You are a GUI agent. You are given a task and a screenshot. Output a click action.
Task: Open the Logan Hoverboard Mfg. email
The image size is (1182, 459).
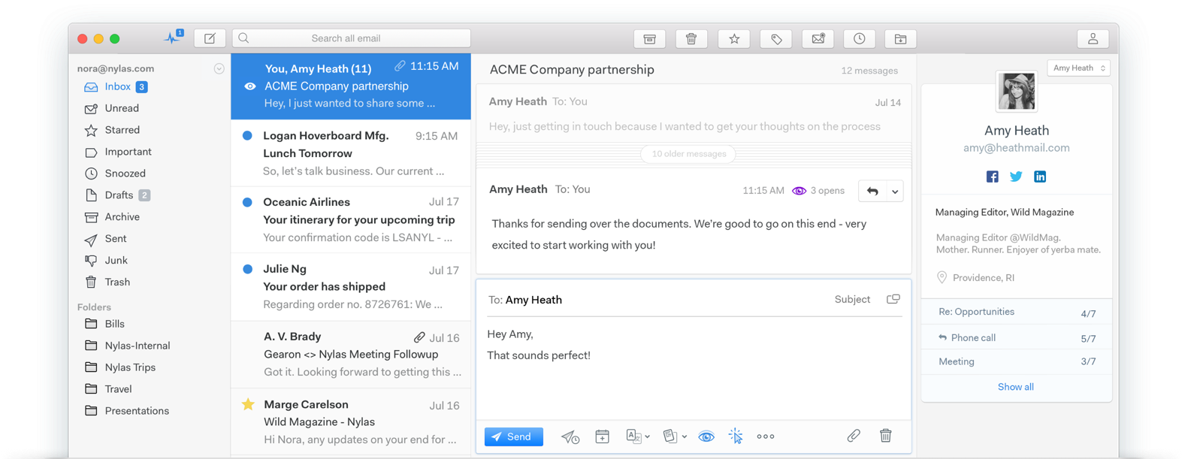click(351, 153)
